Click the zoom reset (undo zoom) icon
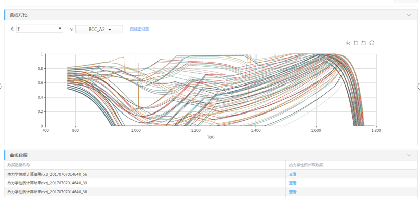The image size is (420, 198). (363, 43)
